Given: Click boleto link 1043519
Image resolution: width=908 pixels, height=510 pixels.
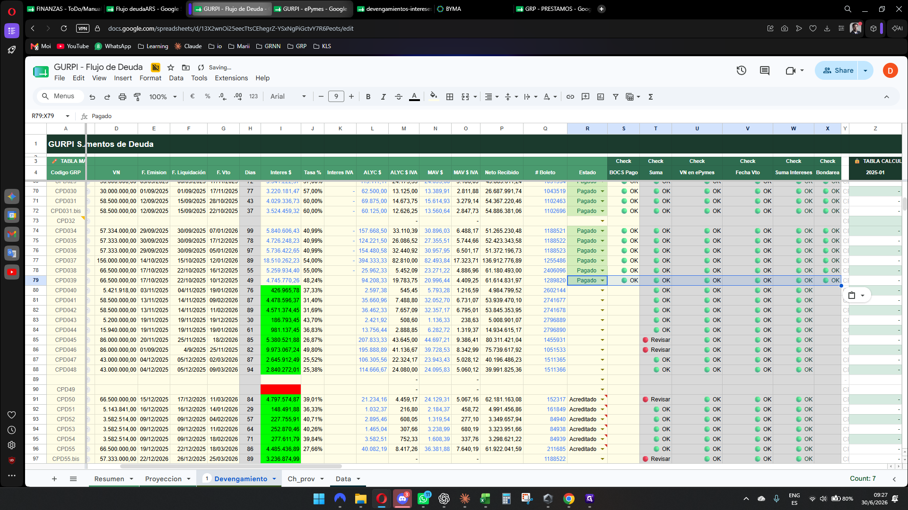Looking at the screenshot, I should (x=554, y=191).
